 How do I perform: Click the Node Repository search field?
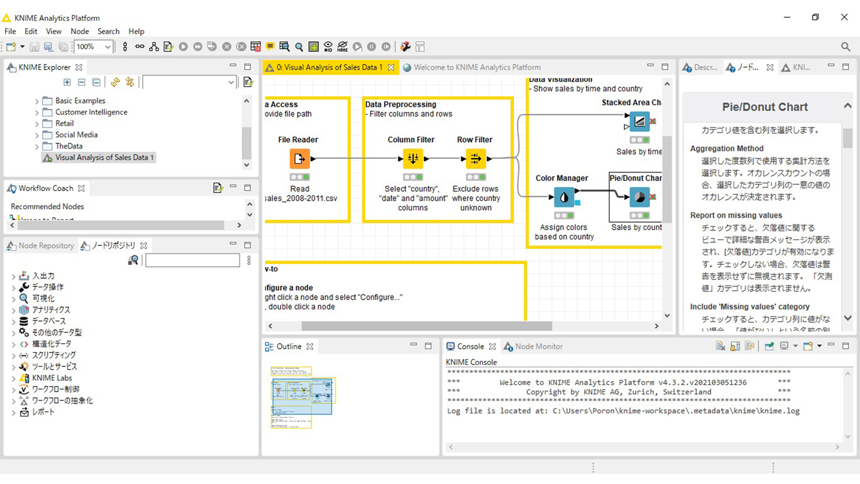pyautogui.click(x=192, y=260)
